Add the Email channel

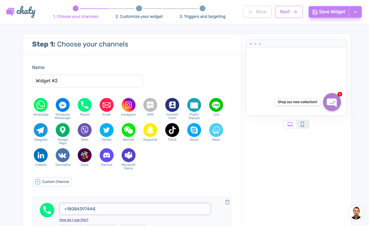click(107, 105)
